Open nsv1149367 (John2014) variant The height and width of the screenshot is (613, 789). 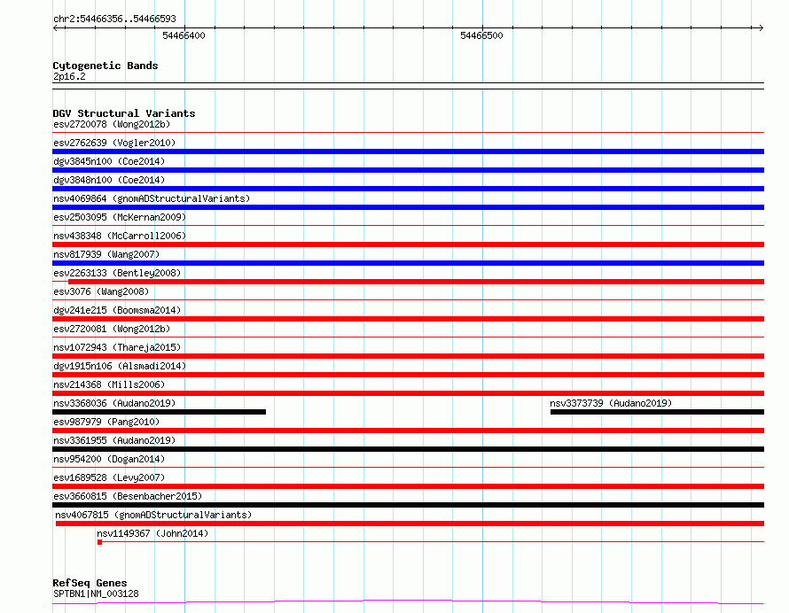pyautogui.click(x=152, y=533)
